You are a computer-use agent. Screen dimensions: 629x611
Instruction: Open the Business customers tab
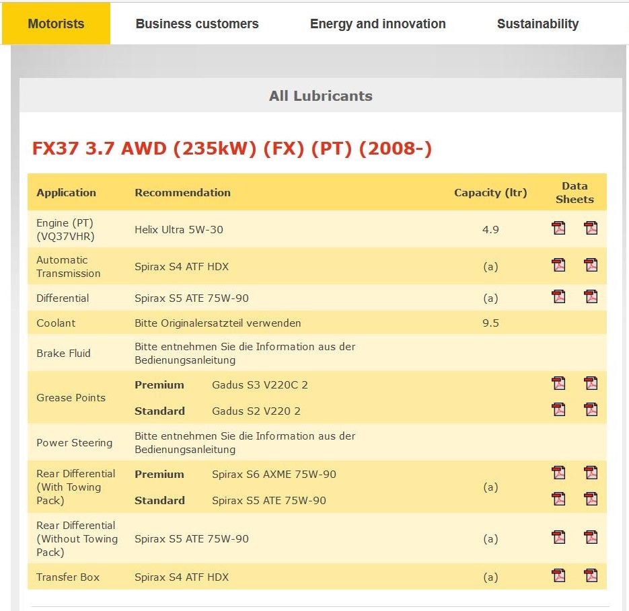[x=197, y=24]
